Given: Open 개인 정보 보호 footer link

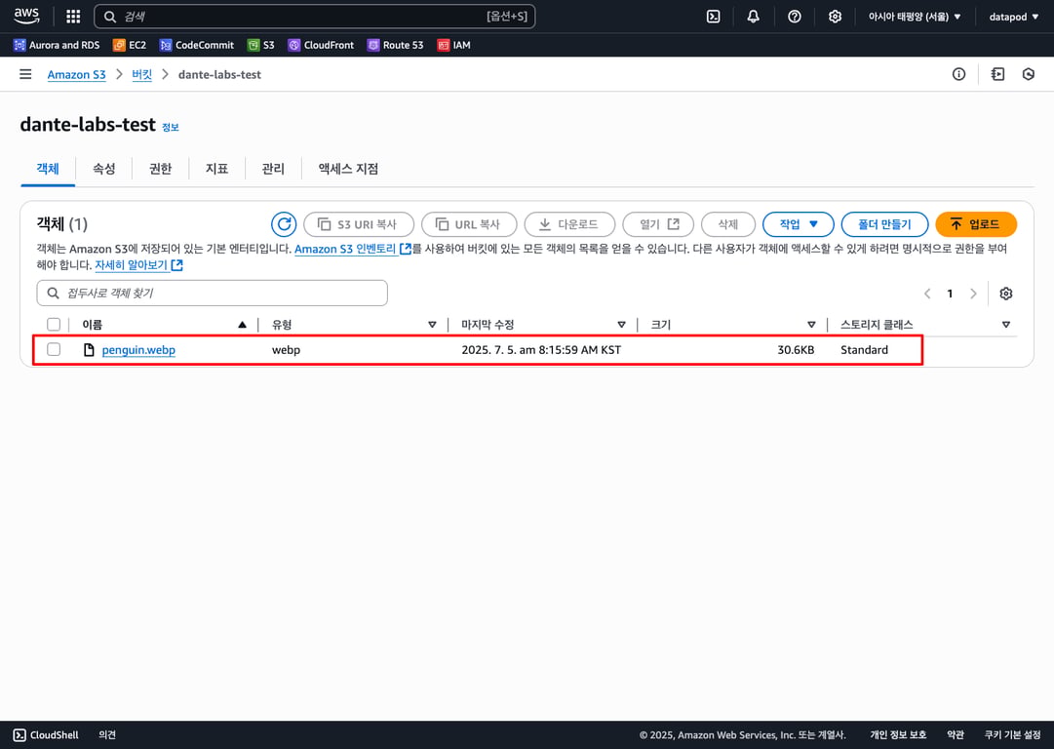Looking at the screenshot, I should [x=898, y=735].
